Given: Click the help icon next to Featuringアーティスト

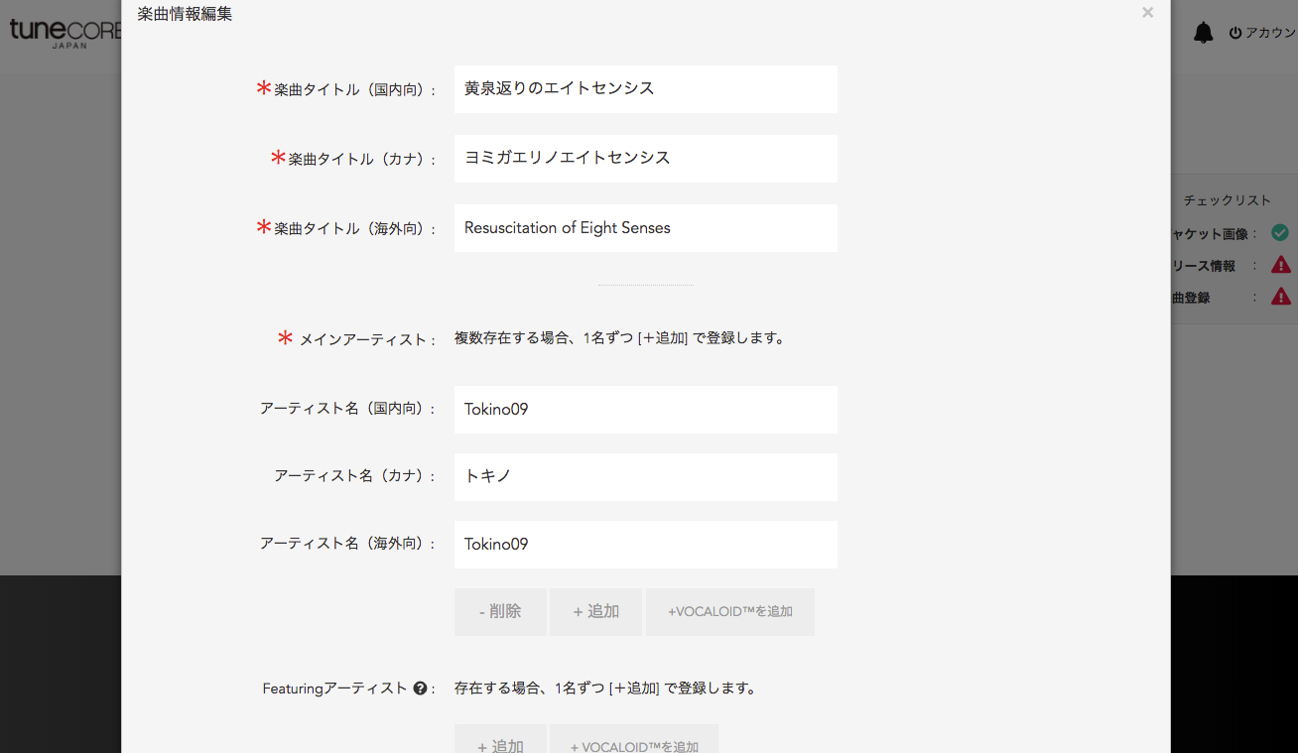Looking at the screenshot, I should [x=420, y=689].
